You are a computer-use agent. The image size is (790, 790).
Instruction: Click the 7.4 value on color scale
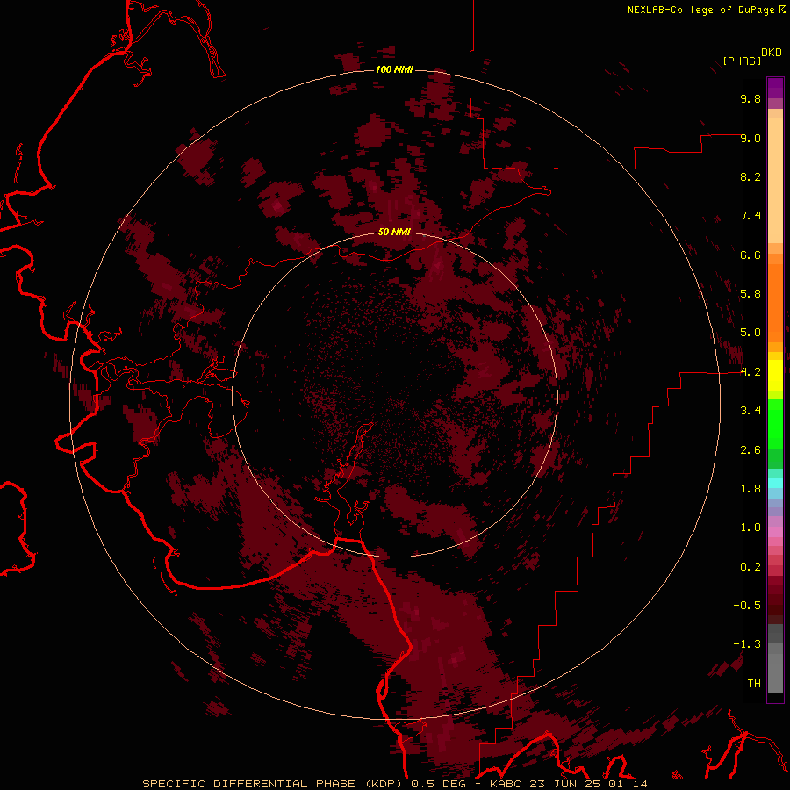750,216
